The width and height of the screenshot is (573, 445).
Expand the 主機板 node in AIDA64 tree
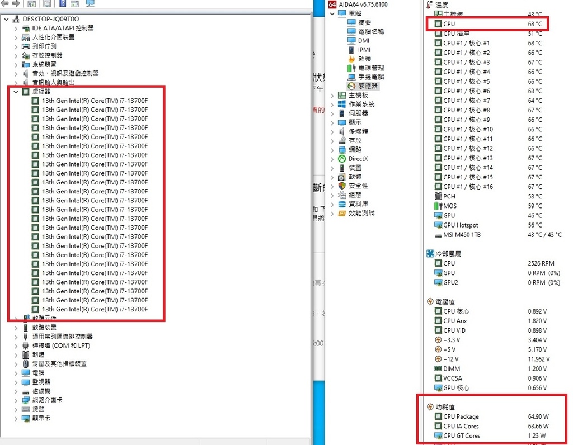[x=332, y=95]
